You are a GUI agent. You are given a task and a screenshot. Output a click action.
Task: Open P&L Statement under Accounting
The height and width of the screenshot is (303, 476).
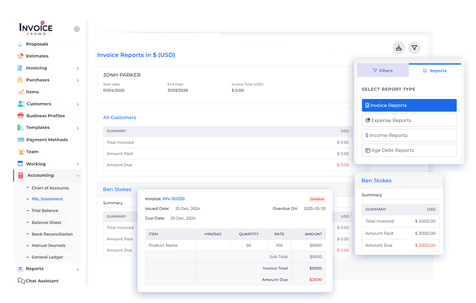(x=47, y=199)
